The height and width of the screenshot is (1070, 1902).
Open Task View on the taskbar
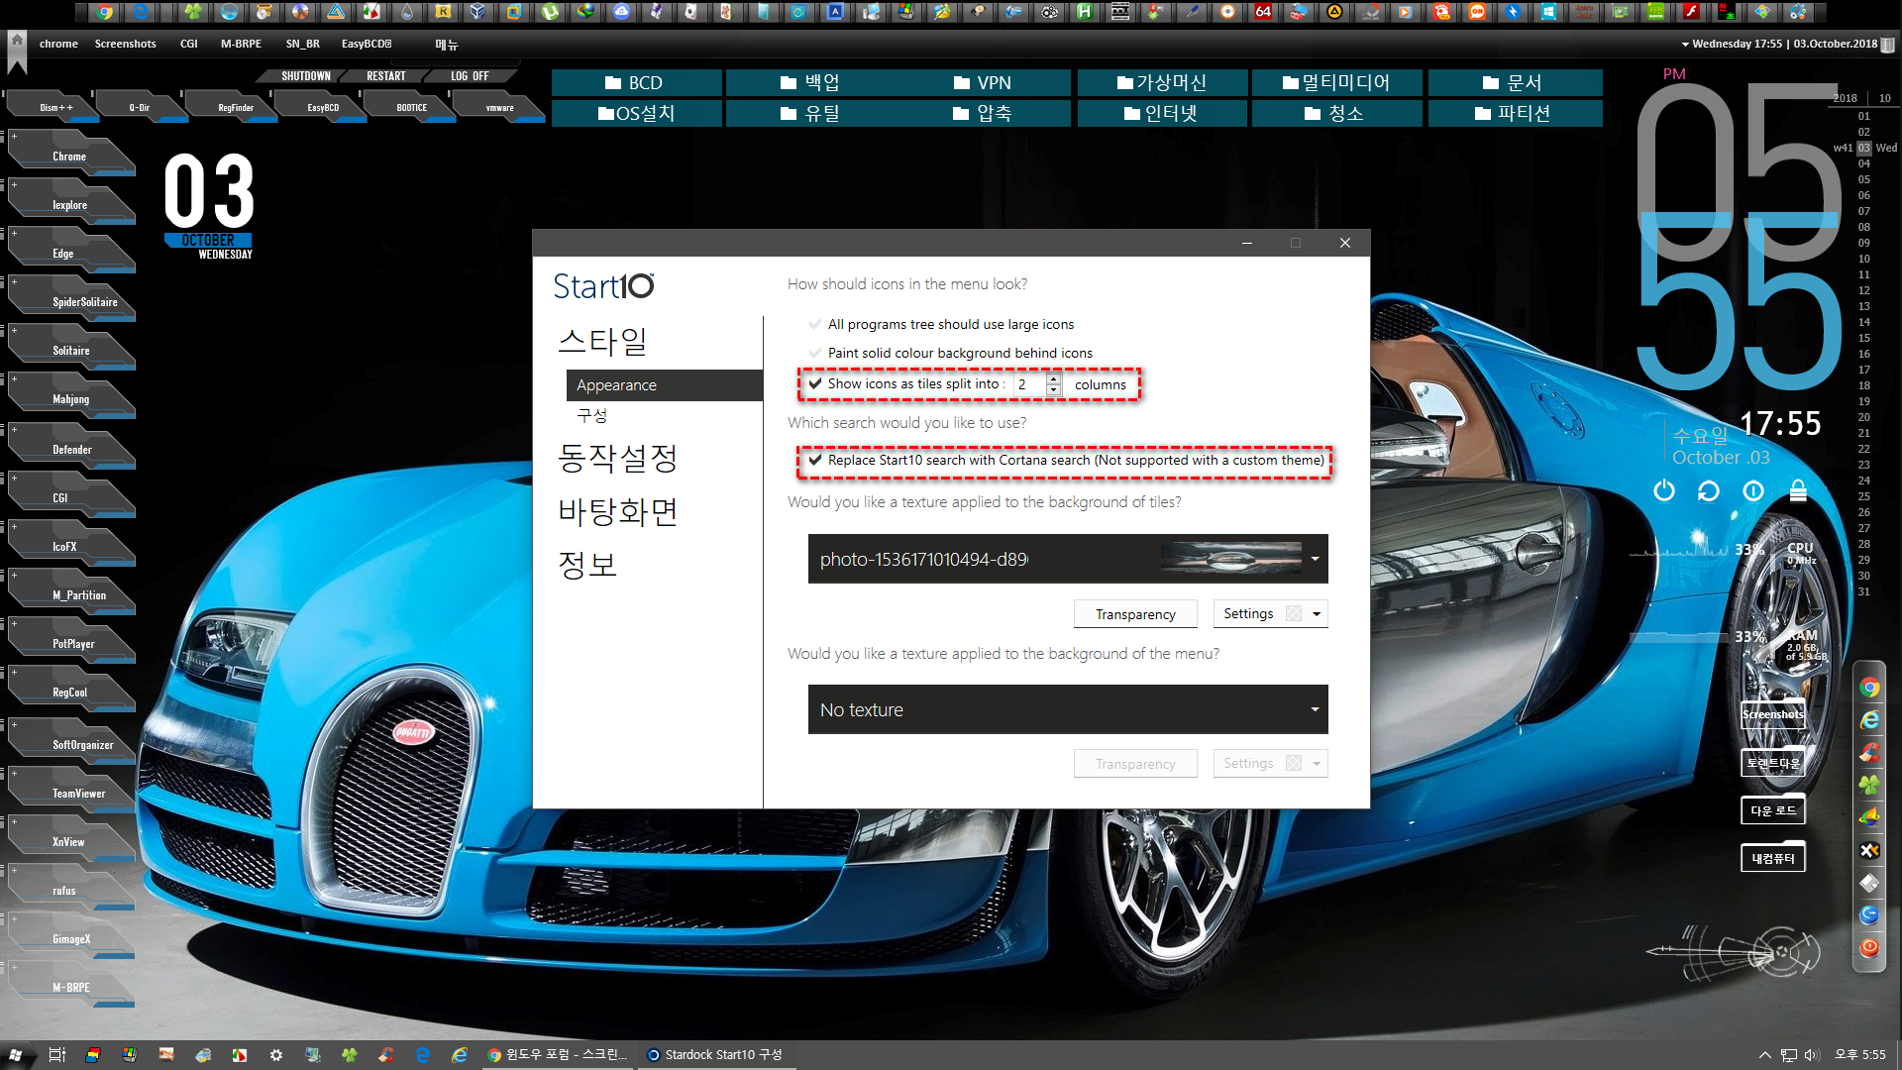pyautogui.click(x=56, y=1055)
